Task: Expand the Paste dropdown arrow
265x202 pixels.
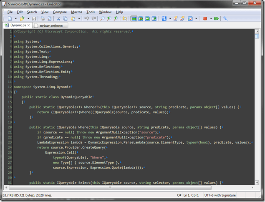Action: pos(78,19)
